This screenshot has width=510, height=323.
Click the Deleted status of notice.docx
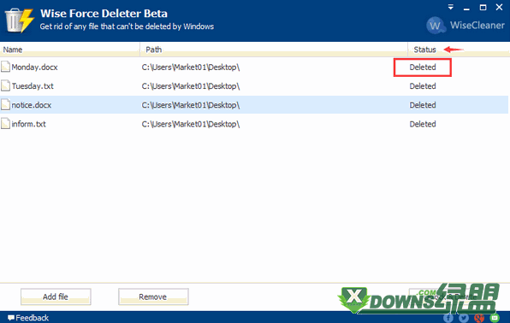pos(423,105)
